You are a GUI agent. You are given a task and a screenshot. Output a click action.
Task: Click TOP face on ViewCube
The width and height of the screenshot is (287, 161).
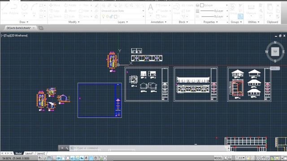point(275,52)
